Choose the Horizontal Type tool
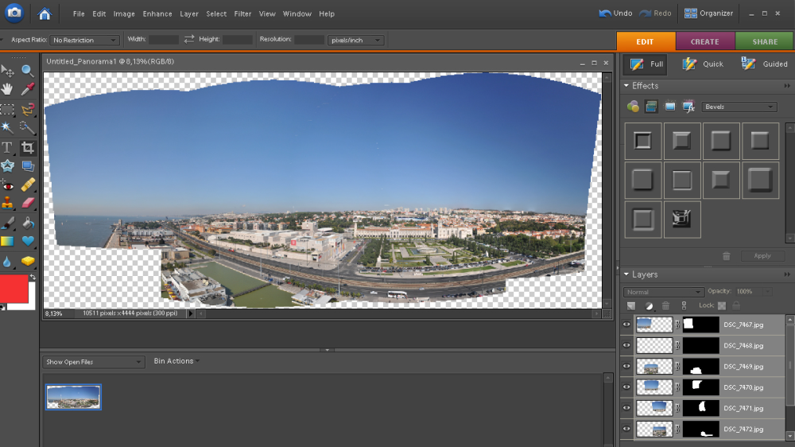The width and height of the screenshot is (795, 447). 7,148
